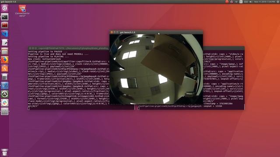Maximize the gst-launch-1.0 video window
The width and height of the screenshot is (280, 157).
(117, 32)
